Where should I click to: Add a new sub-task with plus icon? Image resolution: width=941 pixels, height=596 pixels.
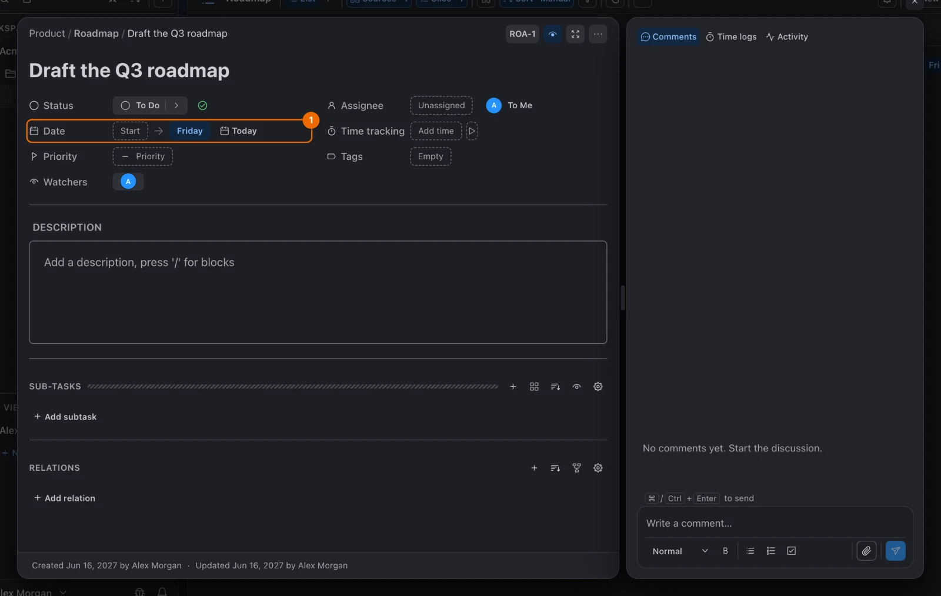pos(513,387)
